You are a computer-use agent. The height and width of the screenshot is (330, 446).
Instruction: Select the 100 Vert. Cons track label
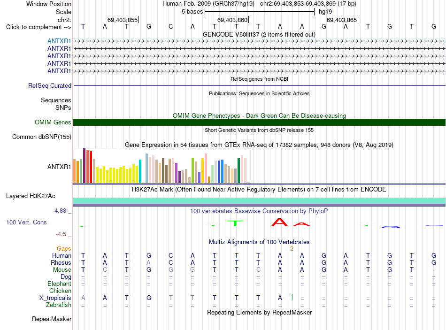tap(26, 223)
